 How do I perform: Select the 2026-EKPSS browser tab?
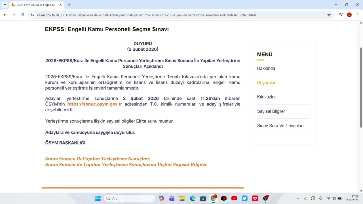[x=37, y=5]
